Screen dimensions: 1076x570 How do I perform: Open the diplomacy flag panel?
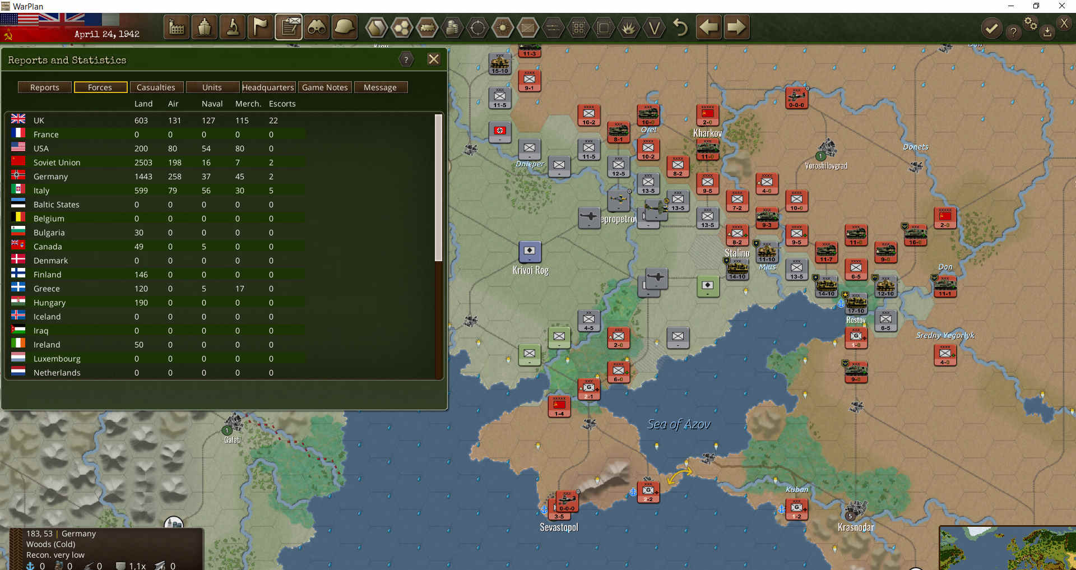(261, 27)
